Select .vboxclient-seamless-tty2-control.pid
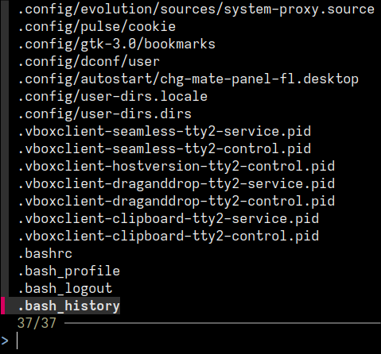Viewport: 381px width, 354px height. pos(164,149)
